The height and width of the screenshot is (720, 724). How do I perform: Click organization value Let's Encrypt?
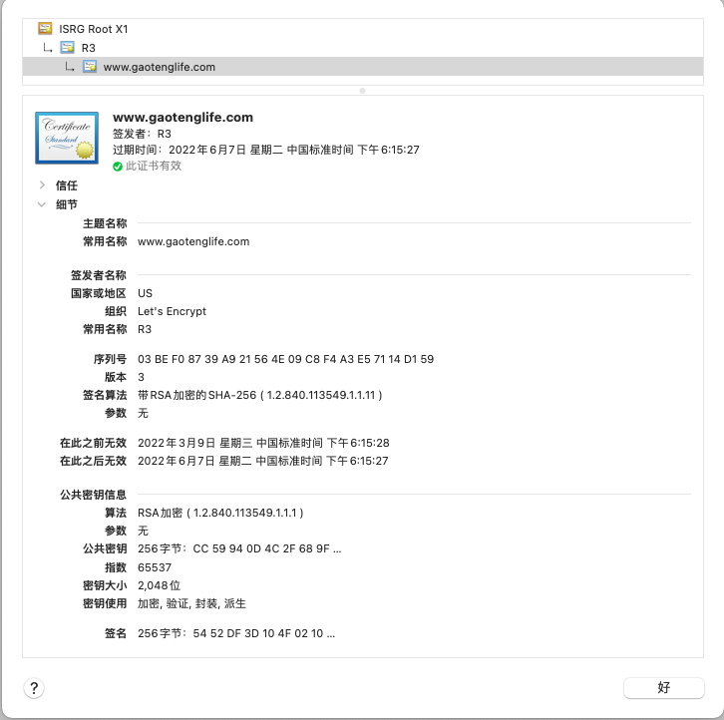point(172,311)
